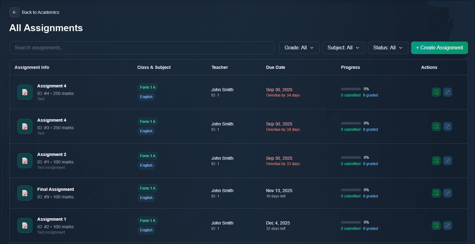Click the Assignment 2 document icon
Viewport: 475px width, 244px height.
(x=25, y=160)
